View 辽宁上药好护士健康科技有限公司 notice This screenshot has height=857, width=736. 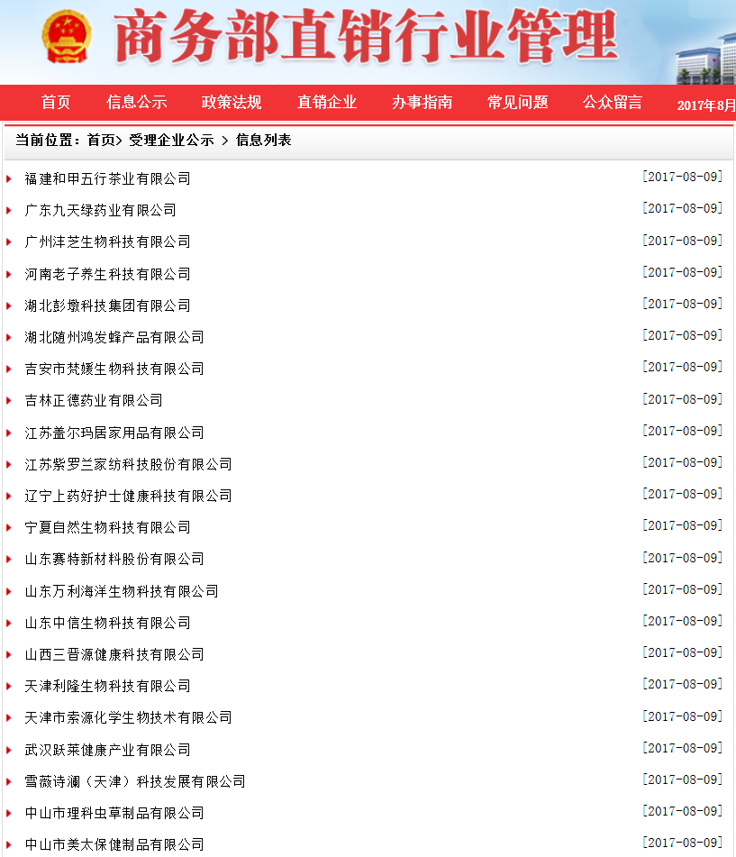128,496
